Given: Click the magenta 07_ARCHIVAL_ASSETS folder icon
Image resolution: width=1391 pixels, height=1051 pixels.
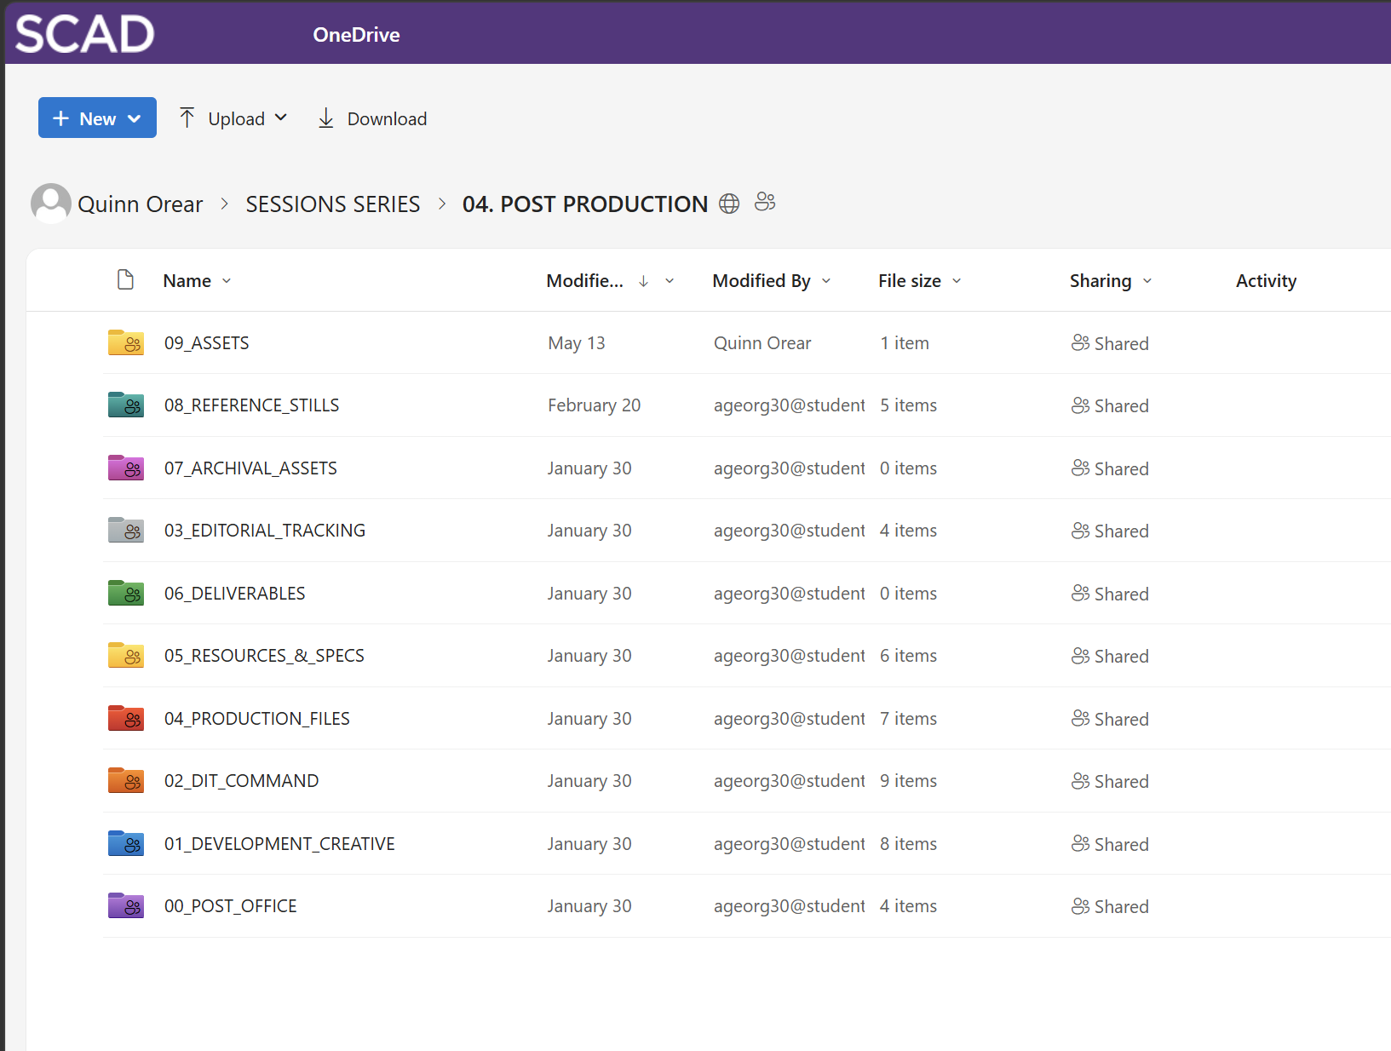Looking at the screenshot, I should [x=126, y=468].
